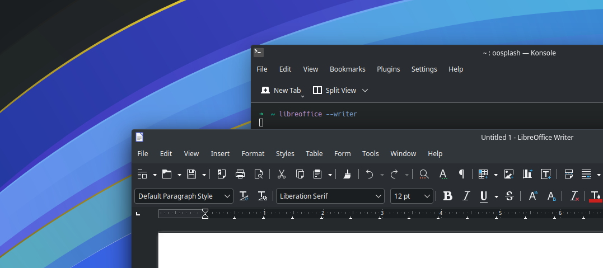Select the Clone Formatting paintbrush icon
This screenshot has height=268, width=603.
point(347,174)
